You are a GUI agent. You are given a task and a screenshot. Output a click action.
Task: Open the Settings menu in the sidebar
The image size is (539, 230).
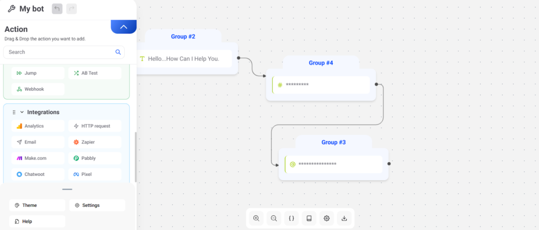(x=97, y=205)
